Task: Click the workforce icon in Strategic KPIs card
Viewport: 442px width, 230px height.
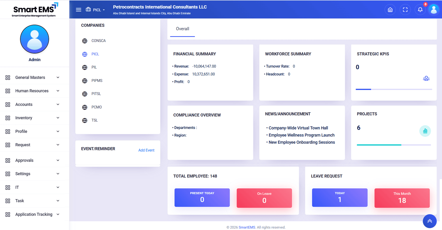Action: point(426,78)
